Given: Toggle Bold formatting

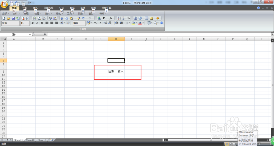Looking at the screenshot, I should (x=33, y=23).
